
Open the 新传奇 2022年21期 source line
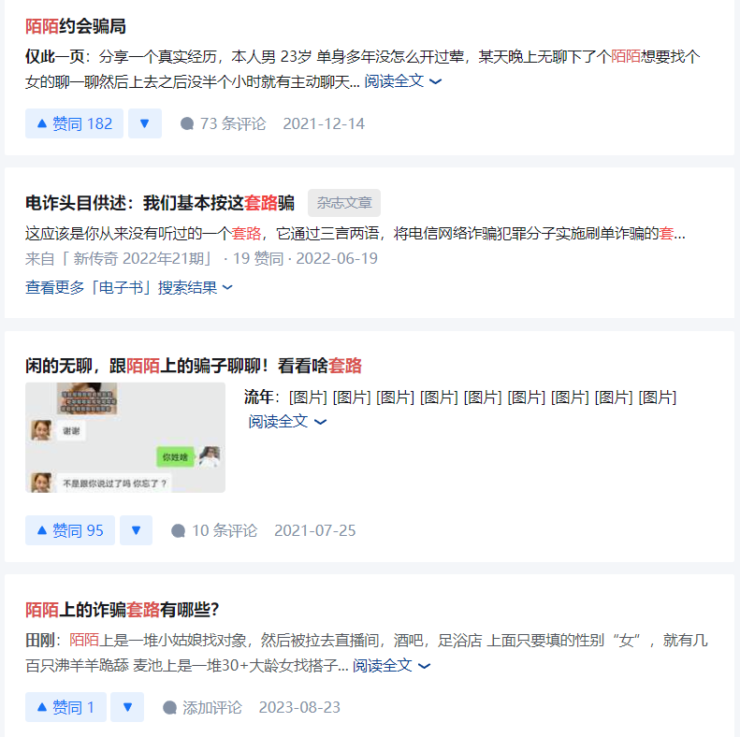click(x=120, y=258)
